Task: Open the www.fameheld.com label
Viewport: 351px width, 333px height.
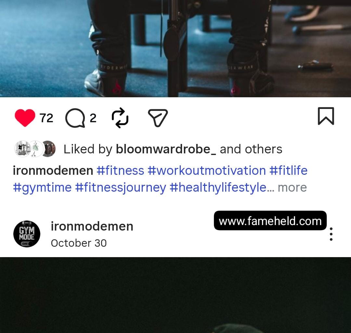Action: pyautogui.click(x=270, y=221)
